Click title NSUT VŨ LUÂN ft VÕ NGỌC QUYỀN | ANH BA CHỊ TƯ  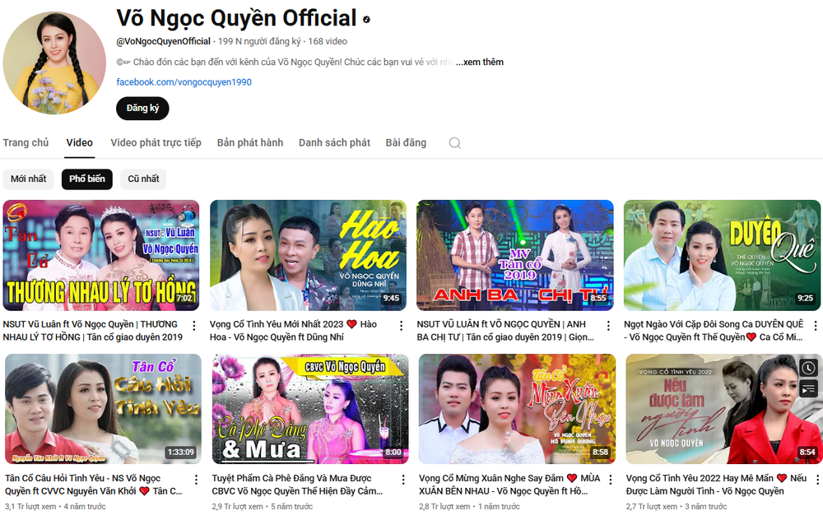click(505, 331)
